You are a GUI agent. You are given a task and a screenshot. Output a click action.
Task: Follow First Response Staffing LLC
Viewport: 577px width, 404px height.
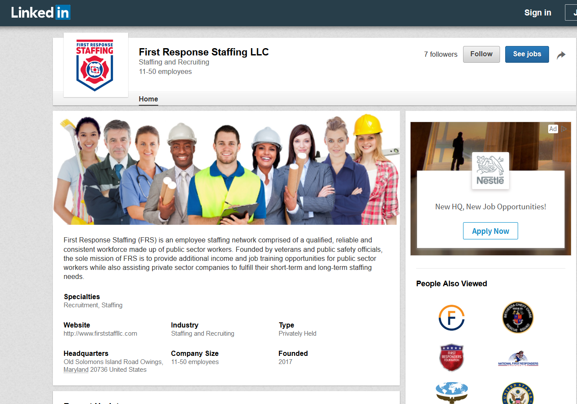click(x=481, y=54)
